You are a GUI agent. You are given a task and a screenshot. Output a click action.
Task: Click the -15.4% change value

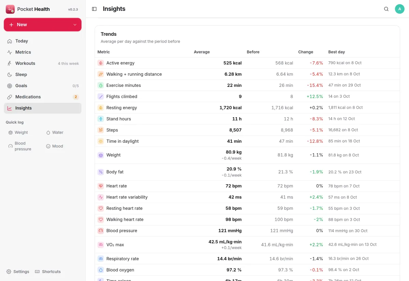[x=315, y=85]
